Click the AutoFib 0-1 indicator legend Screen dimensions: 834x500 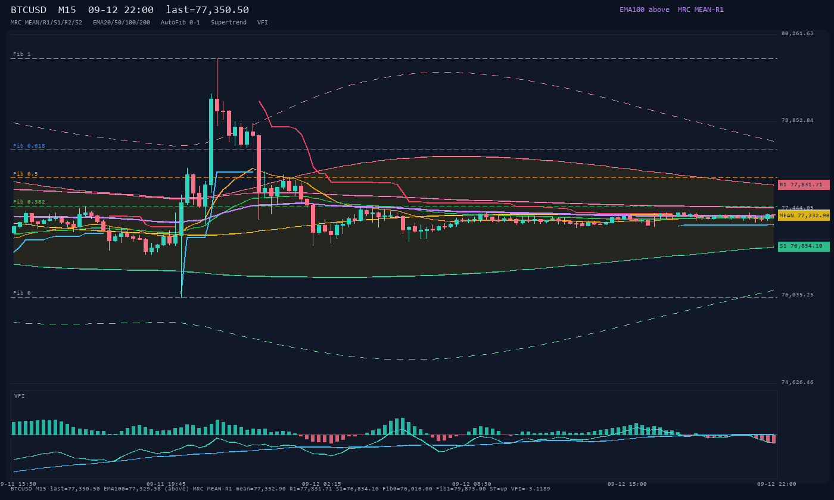[x=181, y=22]
